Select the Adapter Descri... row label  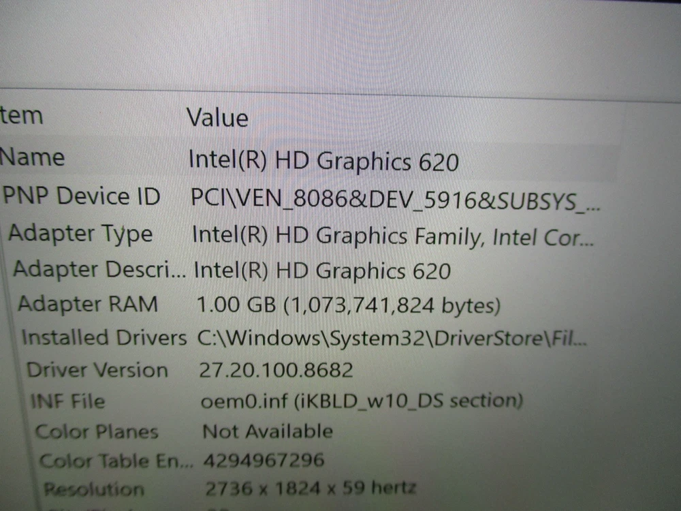[x=99, y=269]
